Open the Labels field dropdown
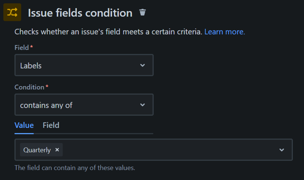Viewport: 304px width, 180px height. [84, 65]
